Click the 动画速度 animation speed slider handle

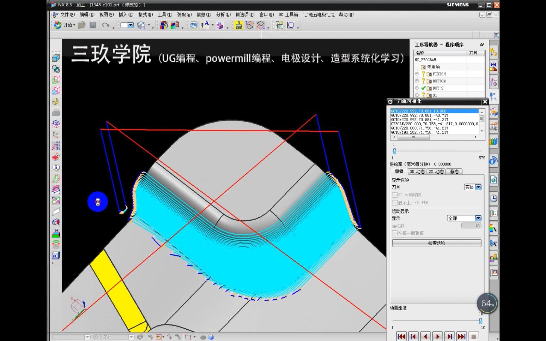[x=481, y=321]
